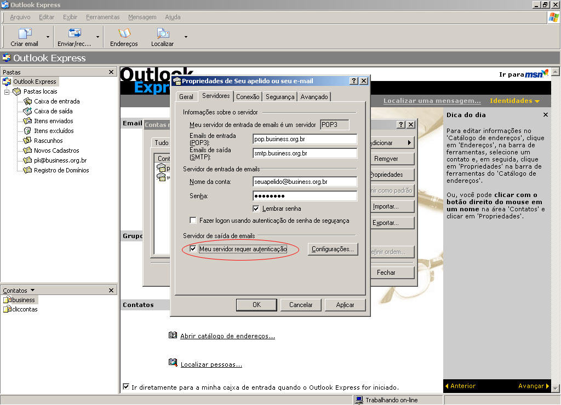
Task: Click the POP3 incoming server field
Action: (x=305, y=139)
